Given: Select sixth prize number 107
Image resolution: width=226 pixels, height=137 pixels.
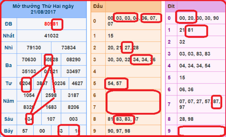Looking at the screenshot, I should 51,119.
